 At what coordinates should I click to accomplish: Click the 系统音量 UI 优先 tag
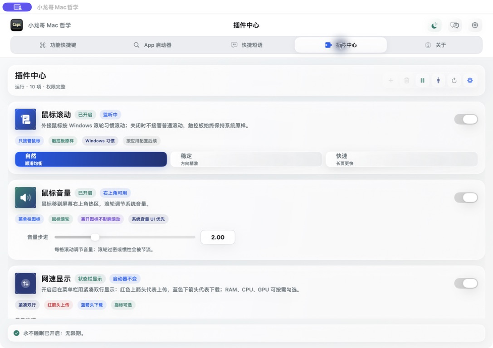click(148, 219)
